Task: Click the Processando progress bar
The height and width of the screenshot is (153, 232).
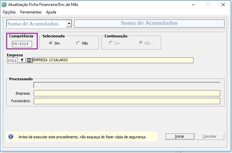Action: 127,85
